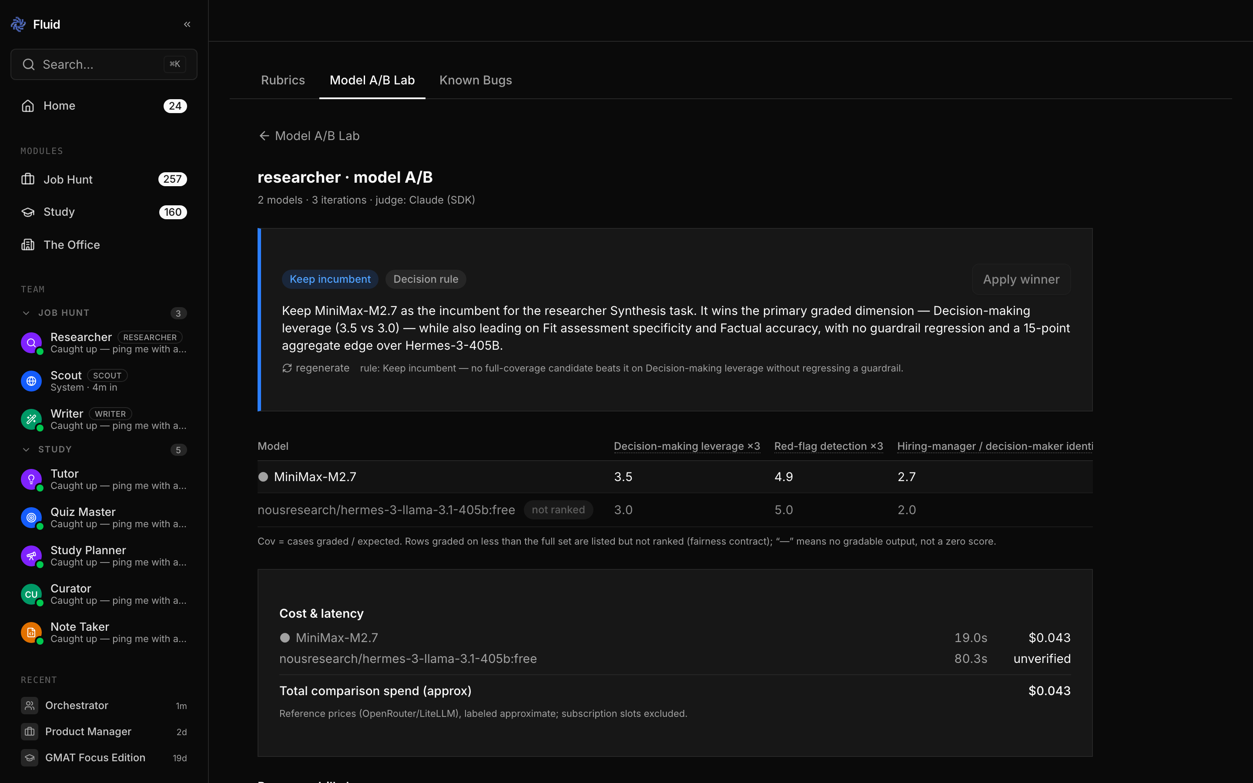Viewport: 1253px width, 783px height.
Task: Click the Writer wand avatar icon
Action: point(31,419)
